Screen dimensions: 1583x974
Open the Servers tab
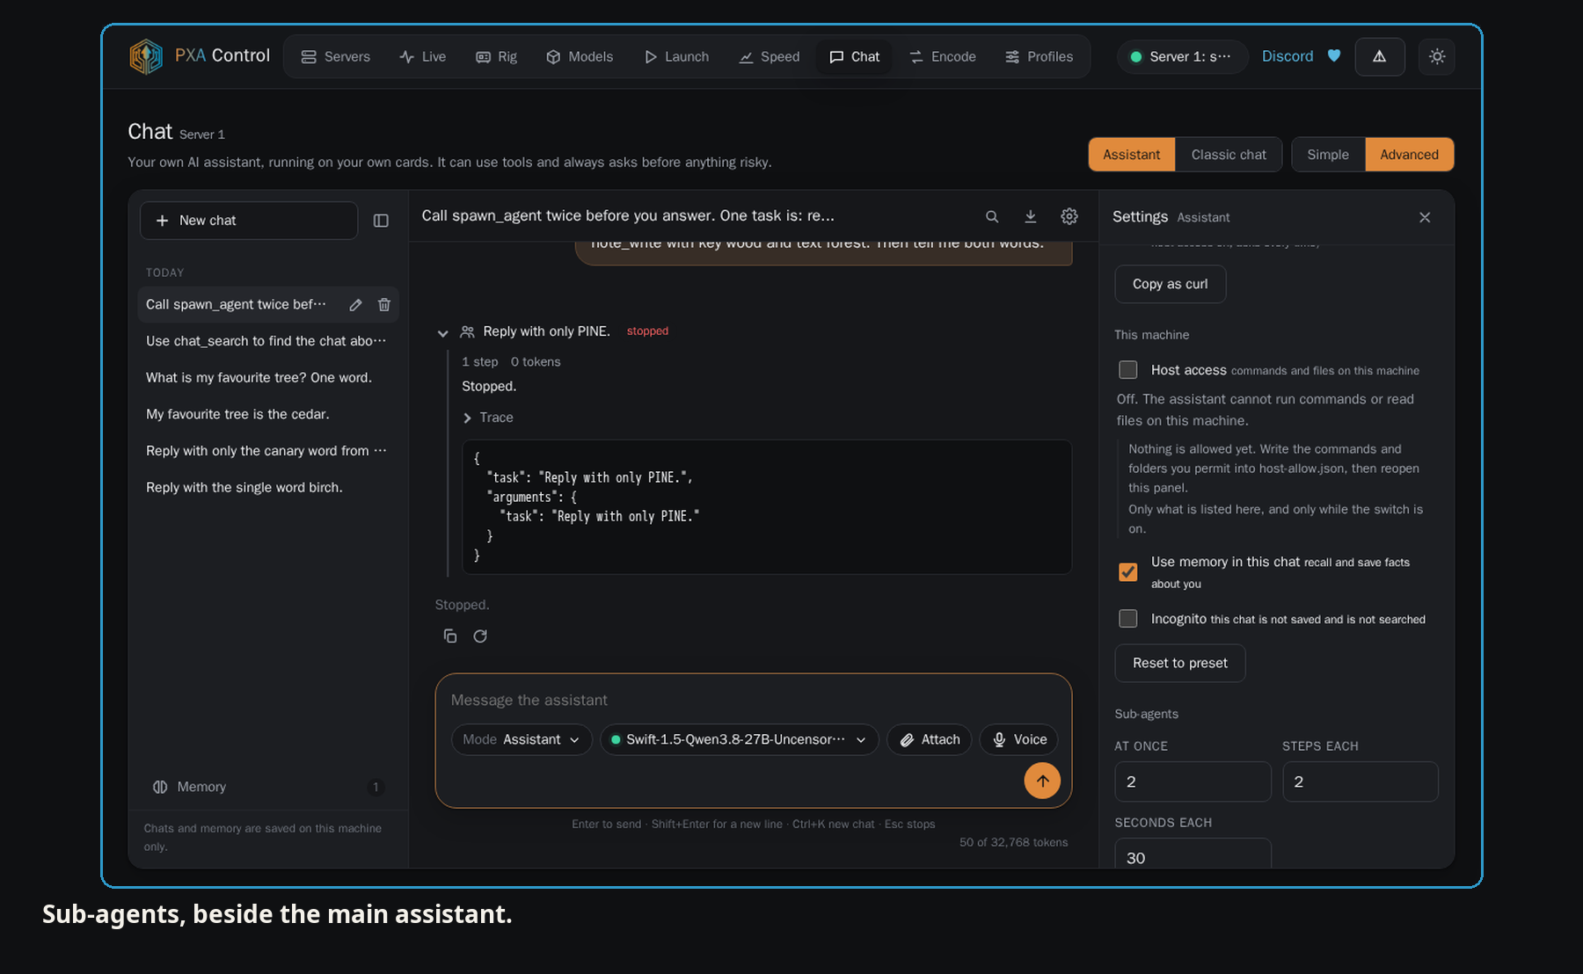335,56
